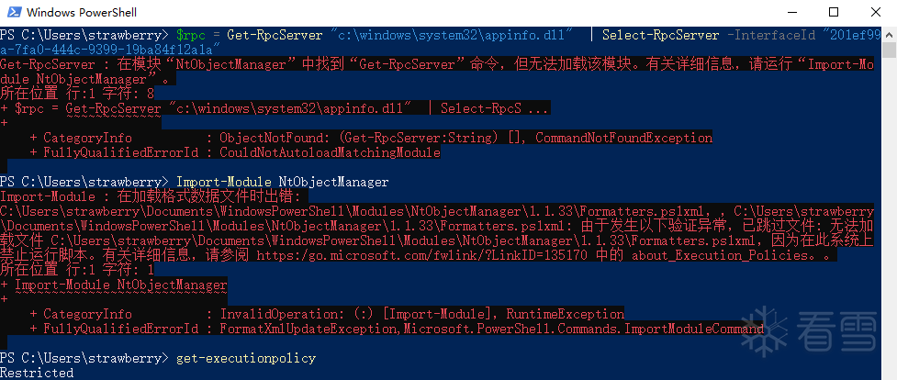The height and width of the screenshot is (380, 897).
Task: Click the typed Import-Module NtObjectManager prompt command
Action: 282,182
